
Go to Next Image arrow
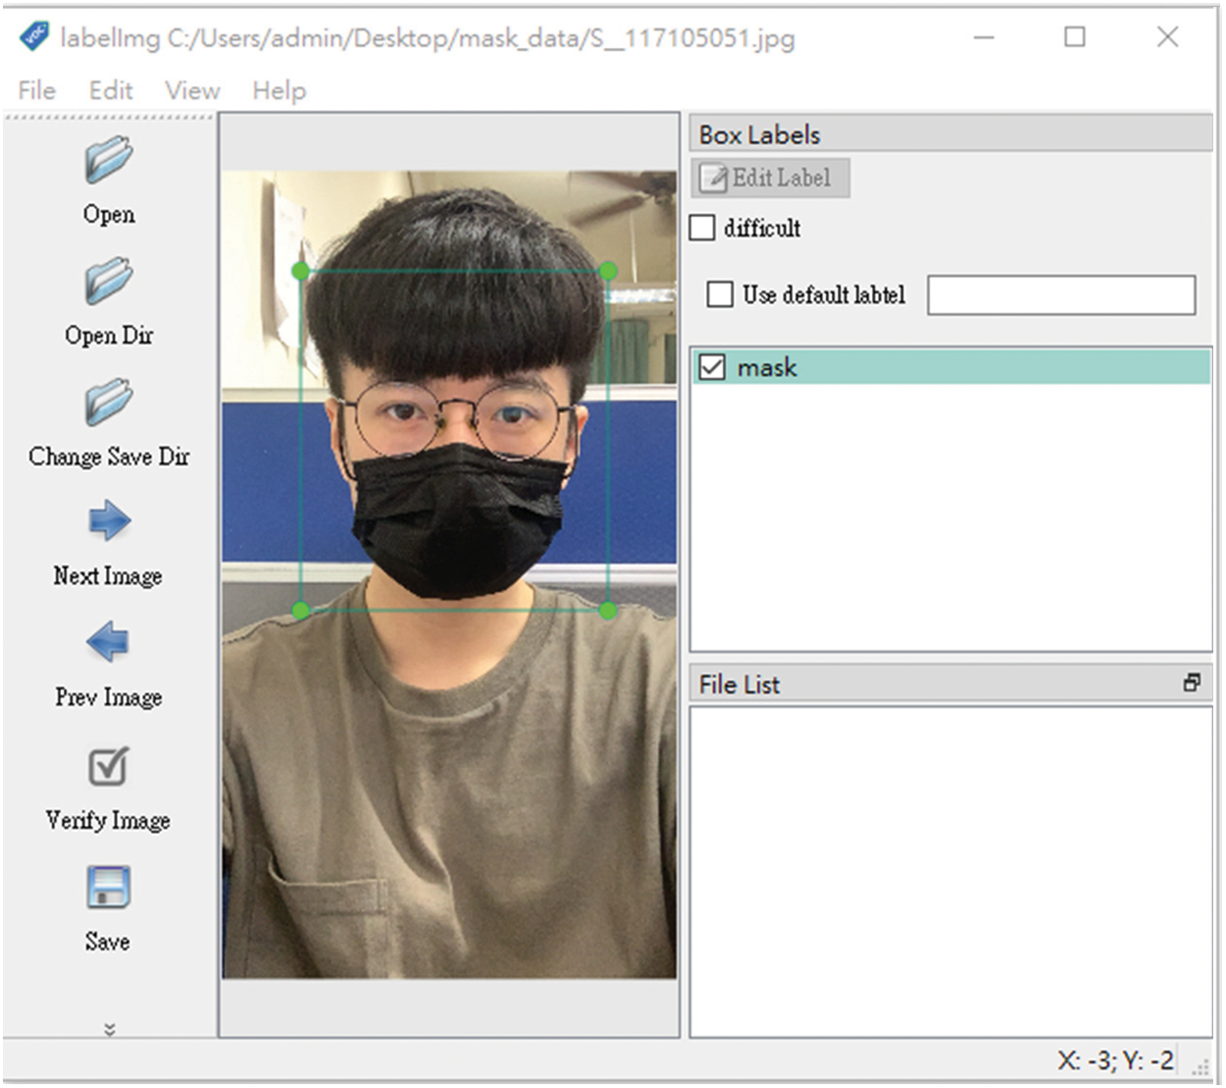[x=108, y=521]
